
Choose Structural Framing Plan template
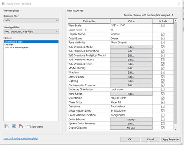[x=16, y=48]
